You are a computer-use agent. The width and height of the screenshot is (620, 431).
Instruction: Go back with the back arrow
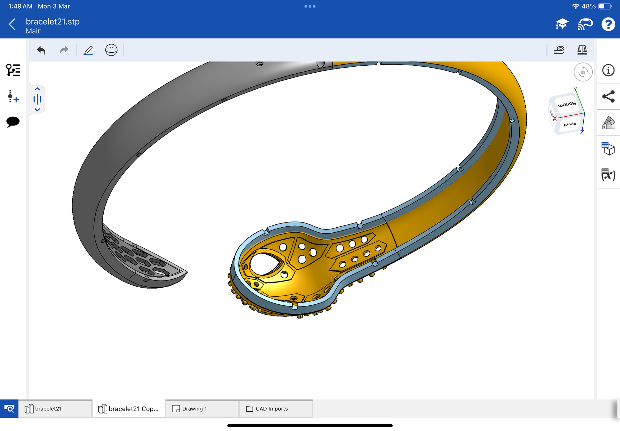(x=12, y=24)
